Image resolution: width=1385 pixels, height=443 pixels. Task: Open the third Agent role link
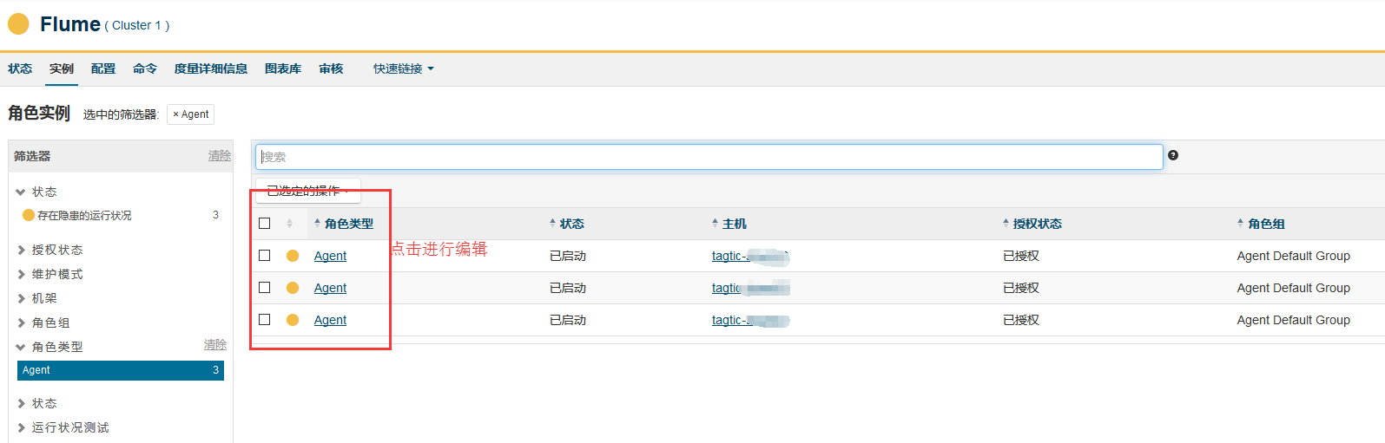point(330,320)
